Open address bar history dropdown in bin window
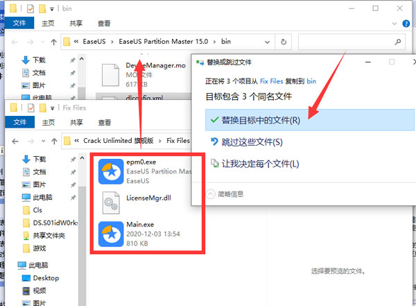The image size is (416, 306). 267,42
